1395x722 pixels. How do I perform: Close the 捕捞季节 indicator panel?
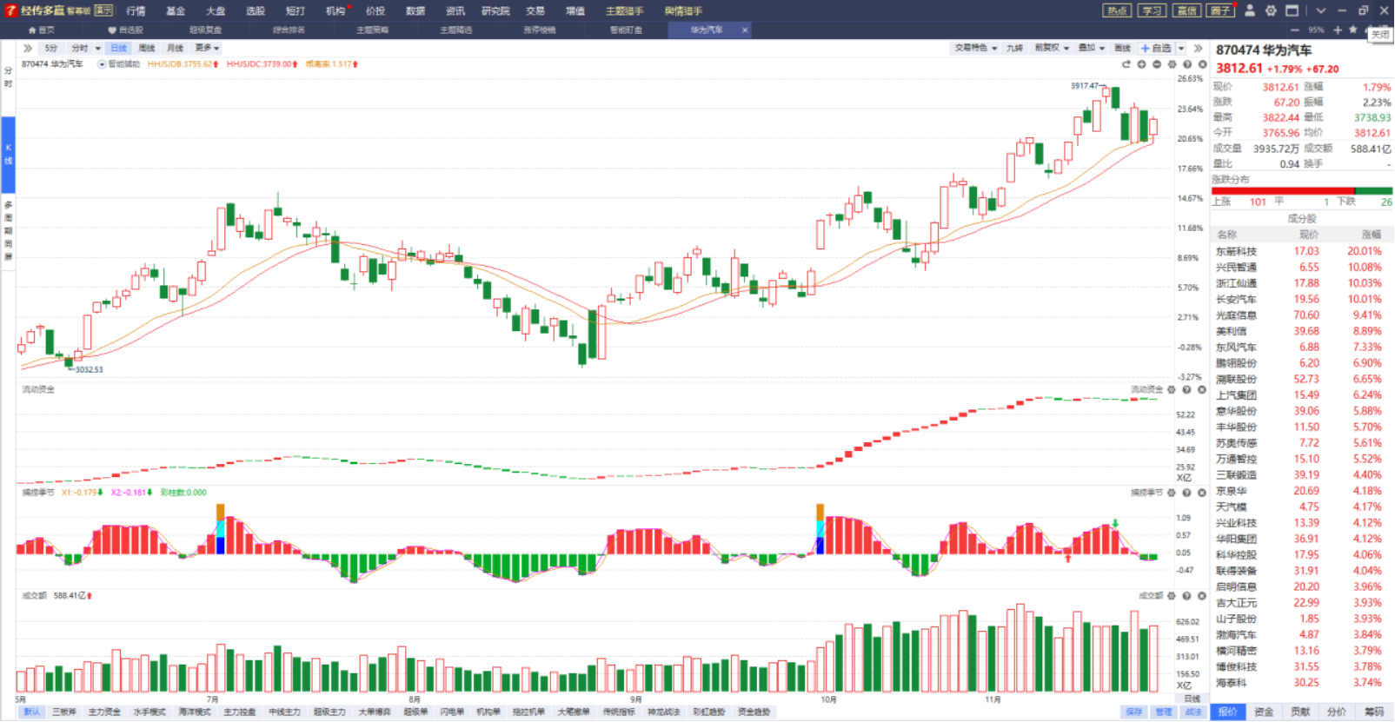pyautogui.click(x=1202, y=493)
